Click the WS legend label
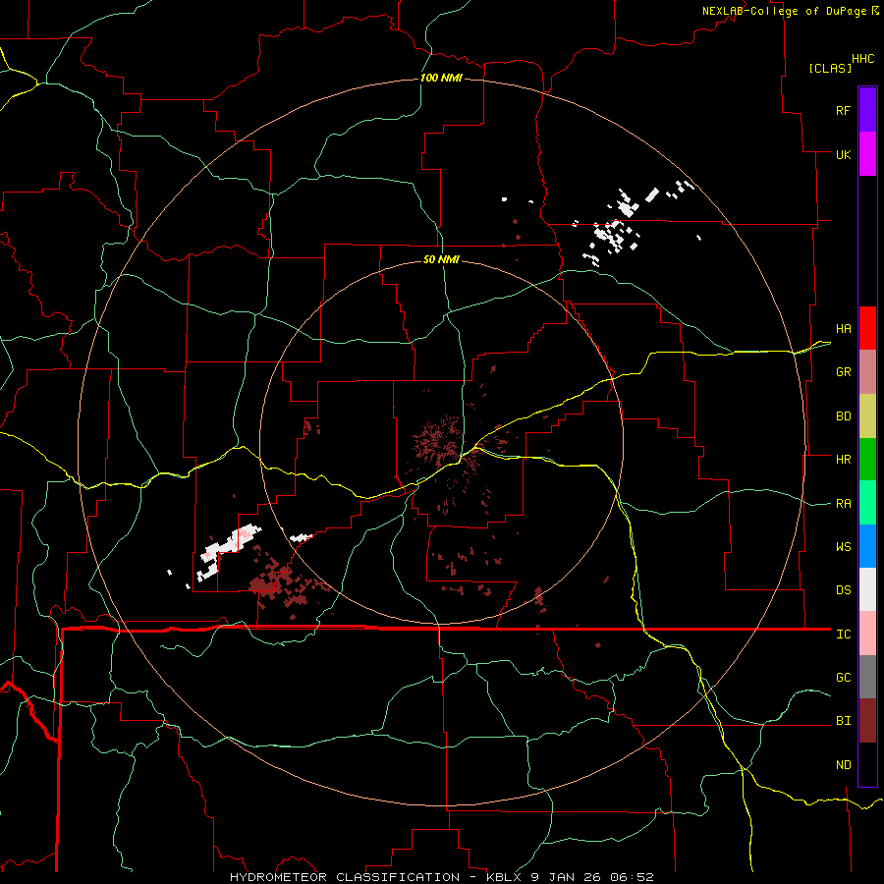 (x=843, y=546)
